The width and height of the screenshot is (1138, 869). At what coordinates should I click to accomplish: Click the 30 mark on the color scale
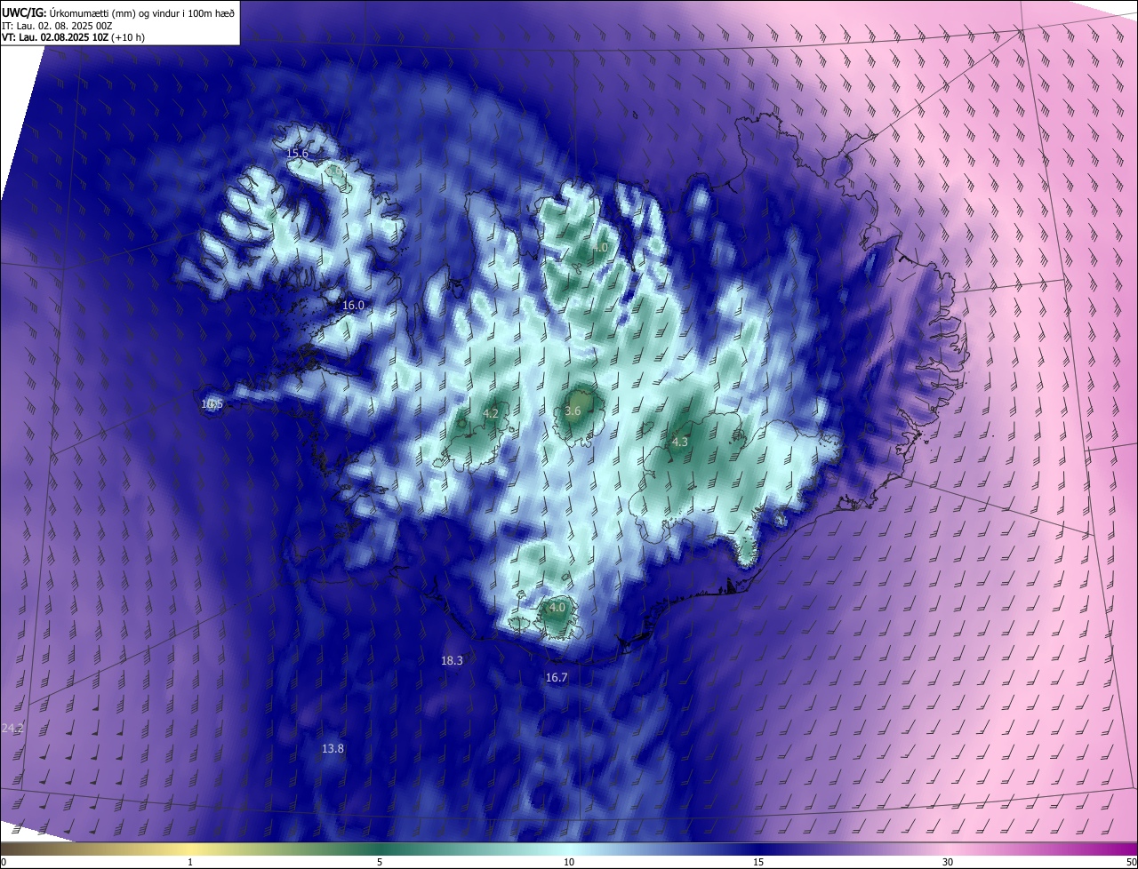[948, 862]
